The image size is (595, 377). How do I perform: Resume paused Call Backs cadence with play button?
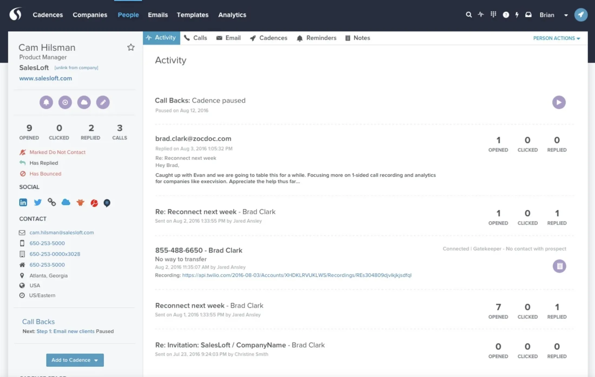coord(559,102)
